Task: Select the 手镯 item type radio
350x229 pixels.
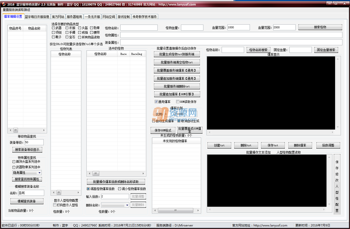Action: [x=67, y=32]
